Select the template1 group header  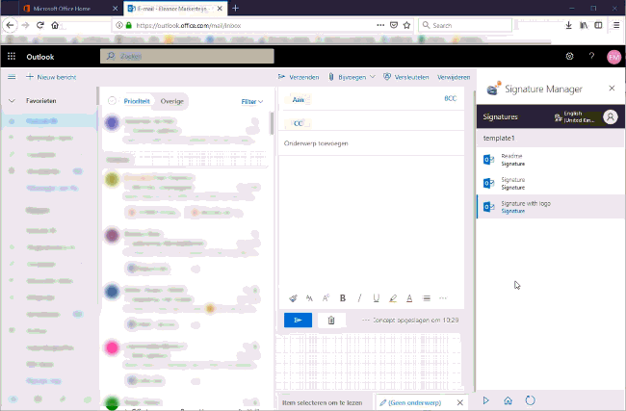pyautogui.click(x=551, y=138)
